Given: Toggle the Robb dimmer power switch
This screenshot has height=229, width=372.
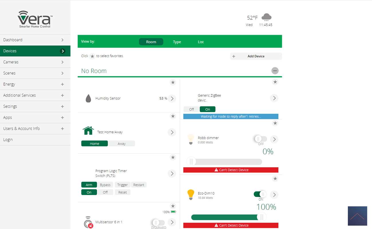Looking at the screenshot, I should pyautogui.click(x=260, y=139).
